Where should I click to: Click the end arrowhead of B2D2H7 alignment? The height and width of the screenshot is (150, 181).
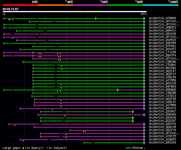click(133, 121)
